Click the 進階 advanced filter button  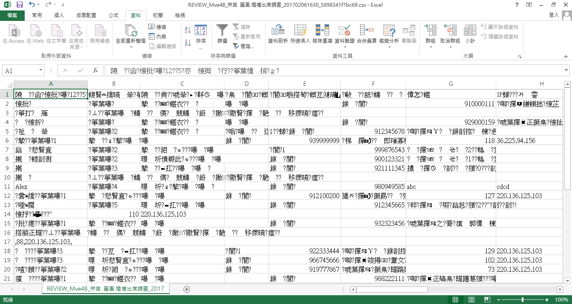point(242,46)
